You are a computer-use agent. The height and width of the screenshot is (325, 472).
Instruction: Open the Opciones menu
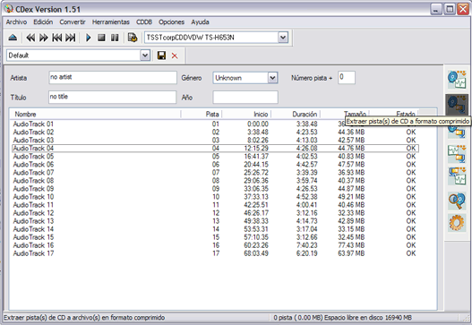[x=172, y=22]
